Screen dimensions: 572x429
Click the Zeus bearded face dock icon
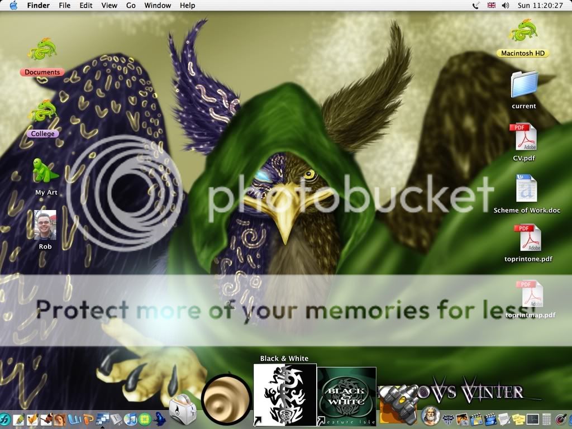tap(431, 416)
